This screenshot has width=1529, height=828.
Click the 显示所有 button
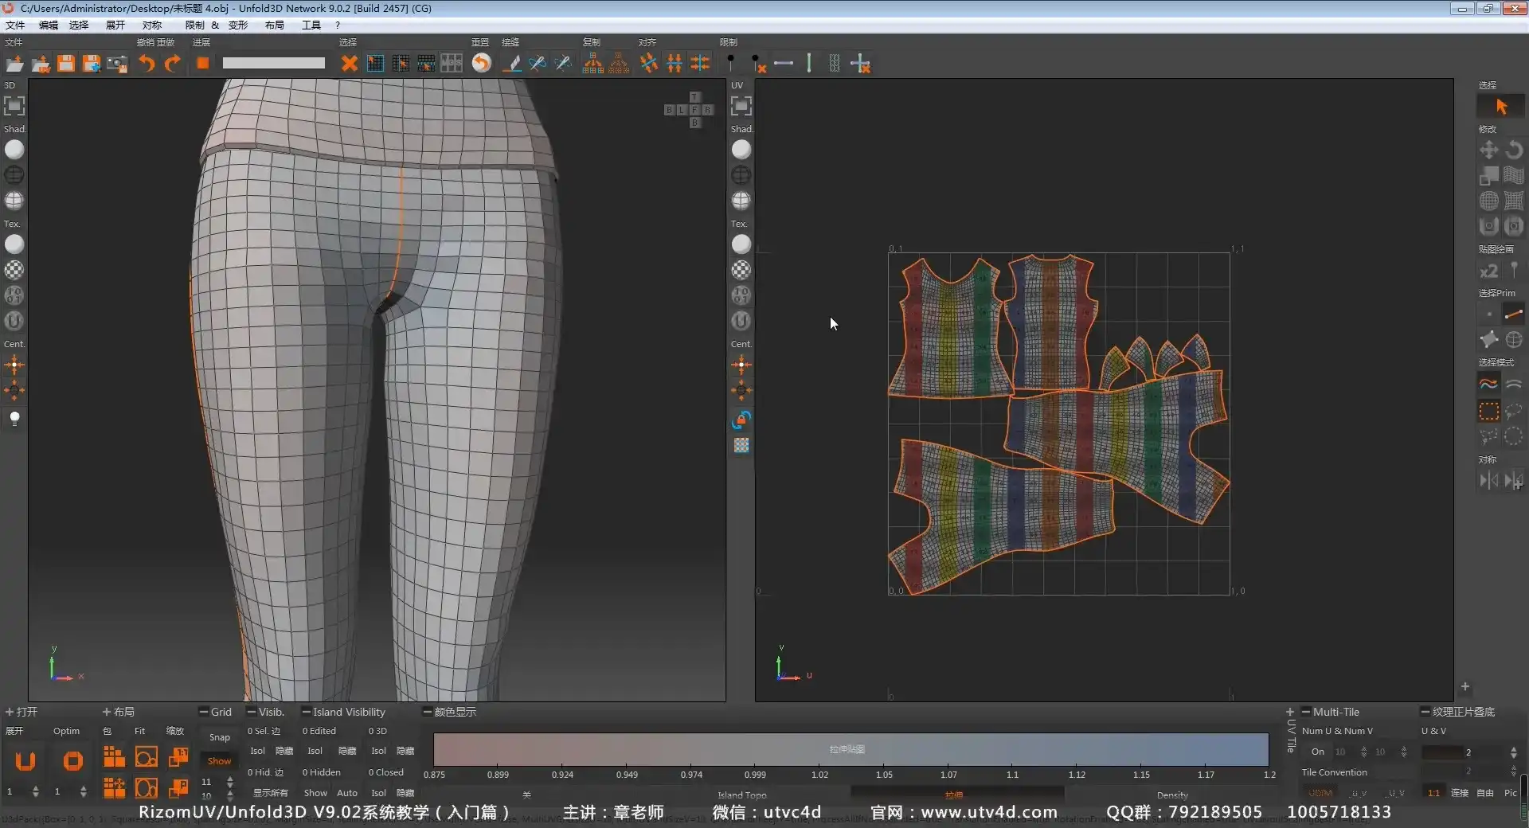click(271, 793)
